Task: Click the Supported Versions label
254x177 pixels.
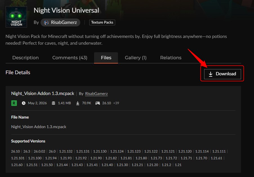Action: [x=28, y=141]
